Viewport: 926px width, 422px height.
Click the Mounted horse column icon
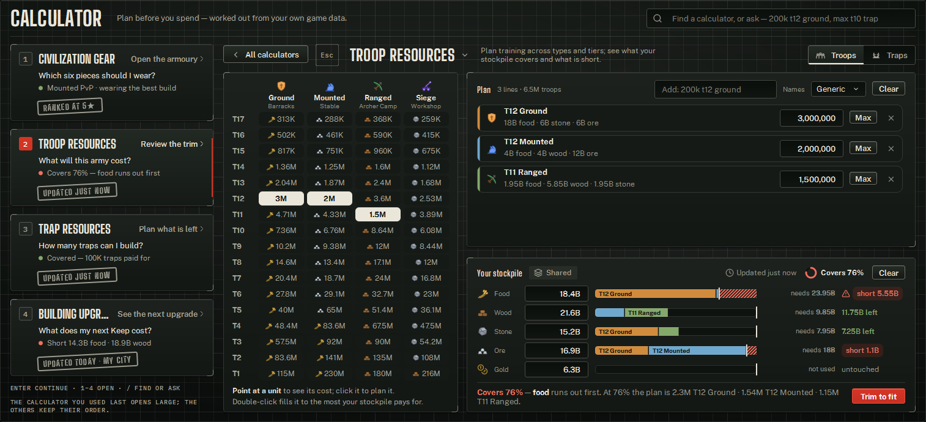pos(330,86)
